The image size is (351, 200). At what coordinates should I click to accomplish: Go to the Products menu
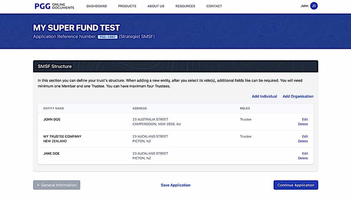click(x=127, y=6)
